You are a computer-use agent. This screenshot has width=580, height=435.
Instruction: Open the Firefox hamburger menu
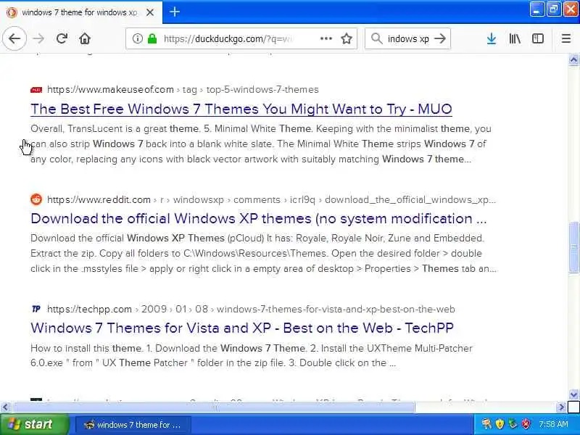click(x=566, y=38)
